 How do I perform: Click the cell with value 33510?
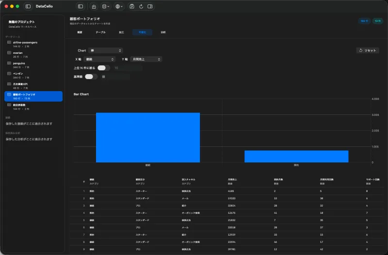pyautogui.click(x=232, y=227)
